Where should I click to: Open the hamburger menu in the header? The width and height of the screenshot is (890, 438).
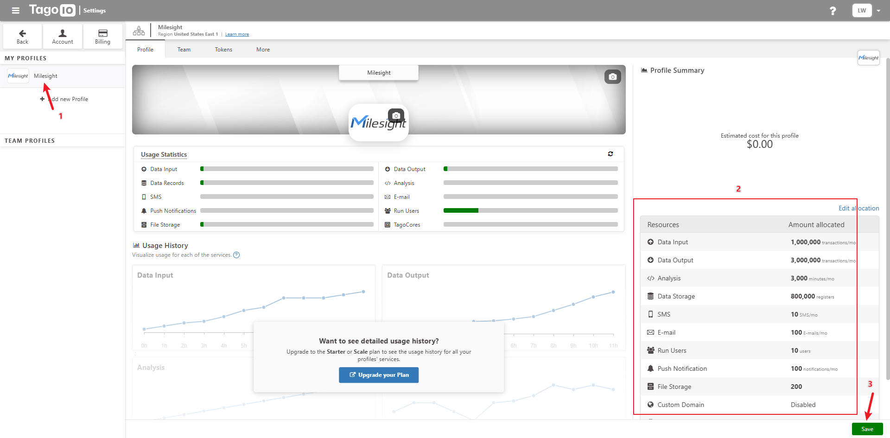[16, 11]
